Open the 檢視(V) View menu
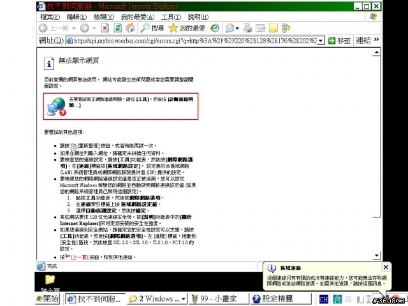 pos(104,17)
